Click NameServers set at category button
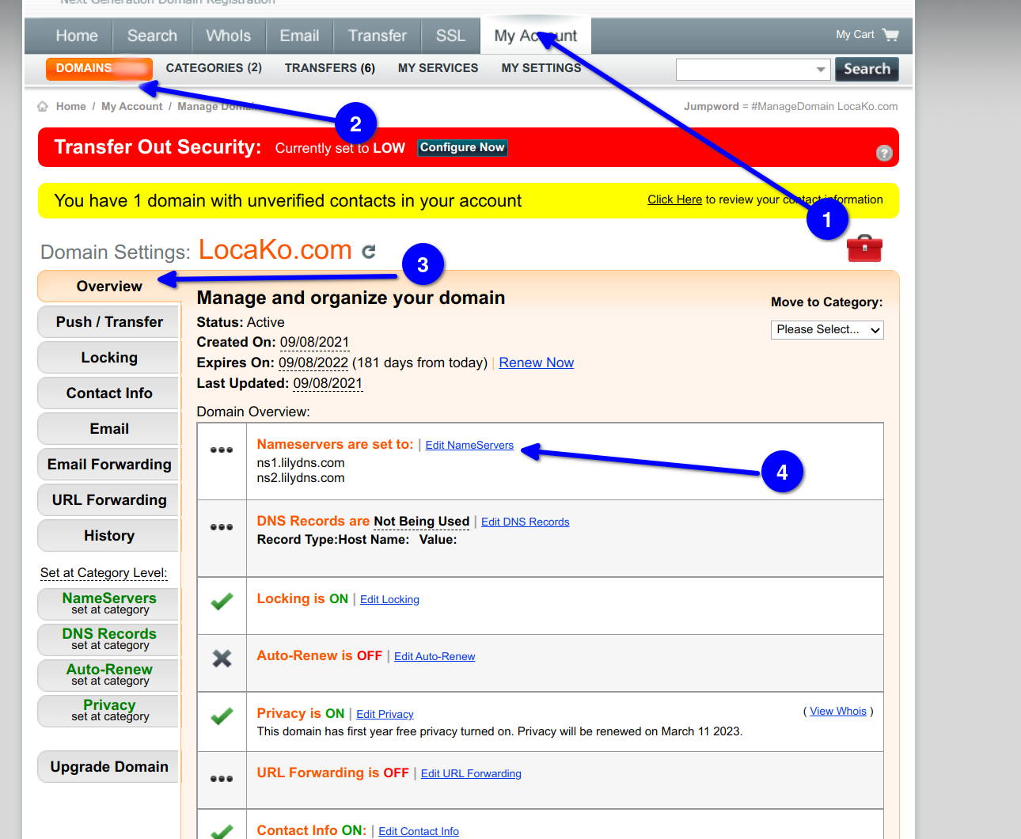Image resolution: width=1021 pixels, height=839 pixels. pos(109,603)
